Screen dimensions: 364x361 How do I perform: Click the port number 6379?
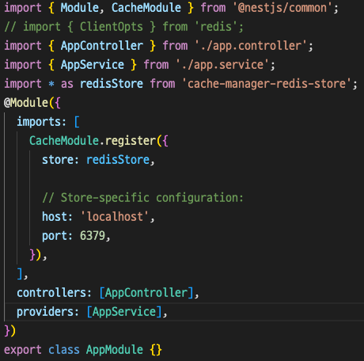click(93, 236)
